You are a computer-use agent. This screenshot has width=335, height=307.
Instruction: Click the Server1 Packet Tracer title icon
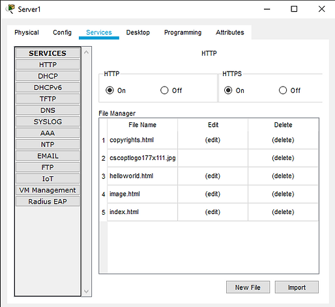pos(10,9)
